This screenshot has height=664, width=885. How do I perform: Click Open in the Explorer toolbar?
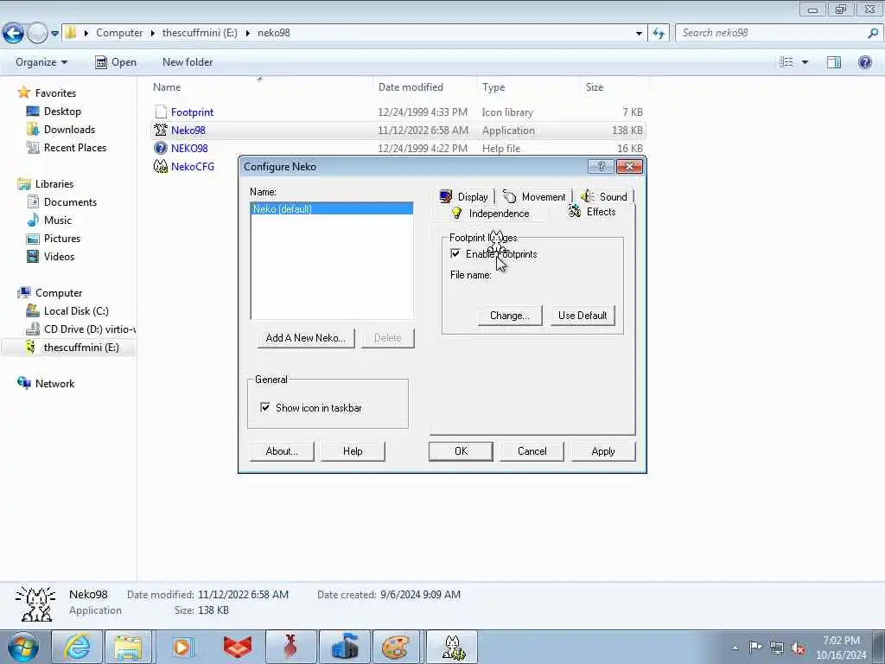pos(116,62)
